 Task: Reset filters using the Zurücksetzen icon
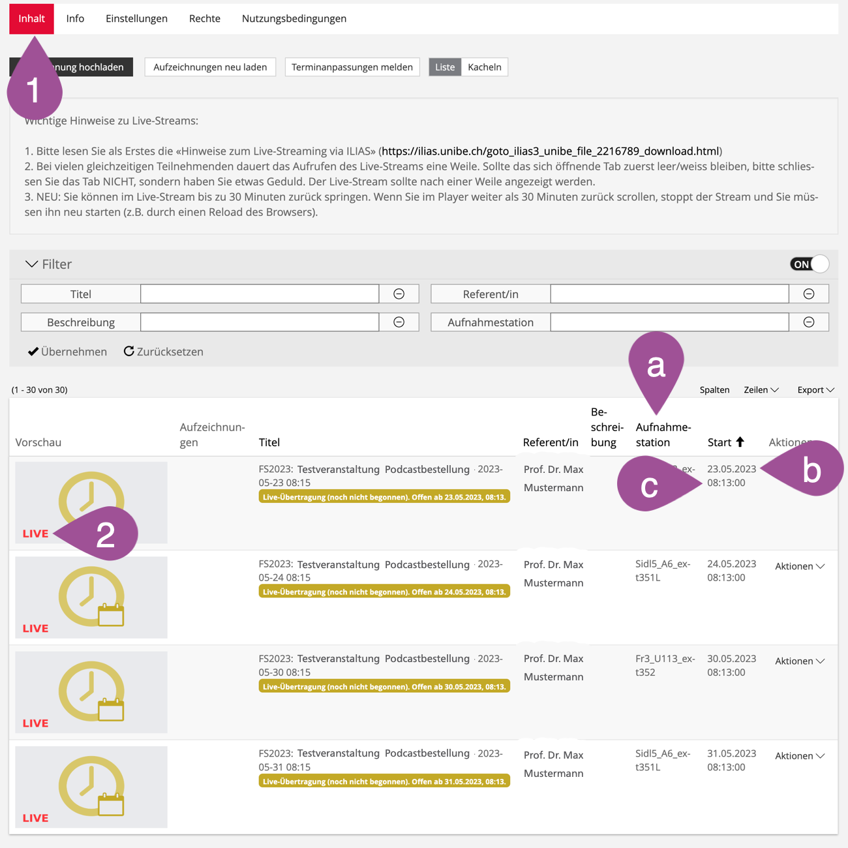[x=129, y=352]
